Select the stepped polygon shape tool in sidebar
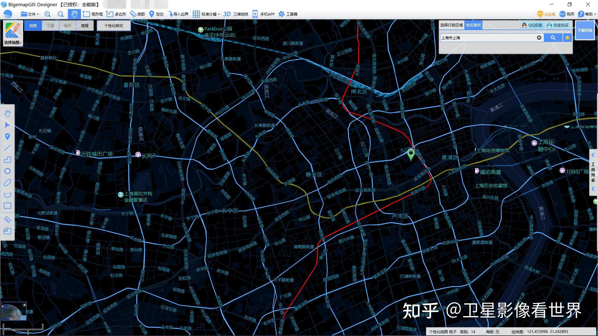The width and height of the screenshot is (598, 336). point(7,160)
